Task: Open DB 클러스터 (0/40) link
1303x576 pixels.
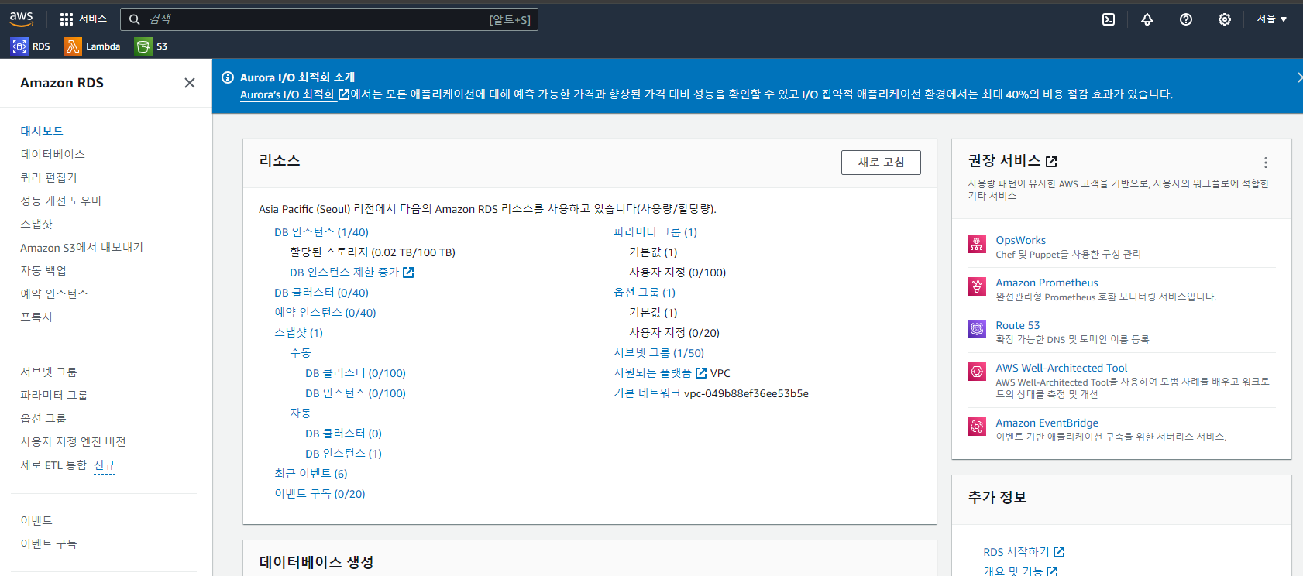Action: click(x=321, y=293)
